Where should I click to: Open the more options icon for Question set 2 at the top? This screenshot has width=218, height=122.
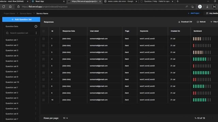36,45
